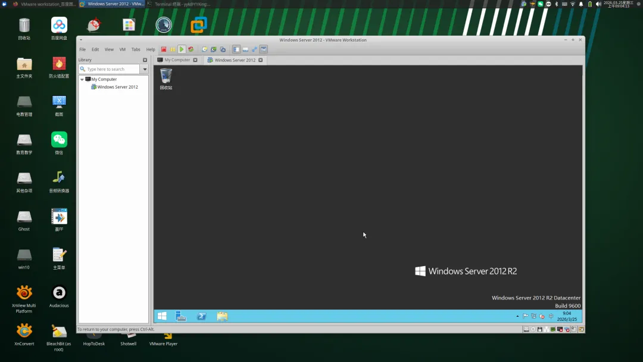
Task: Click the guest muted volume tray icon
Action: tap(542, 316)
